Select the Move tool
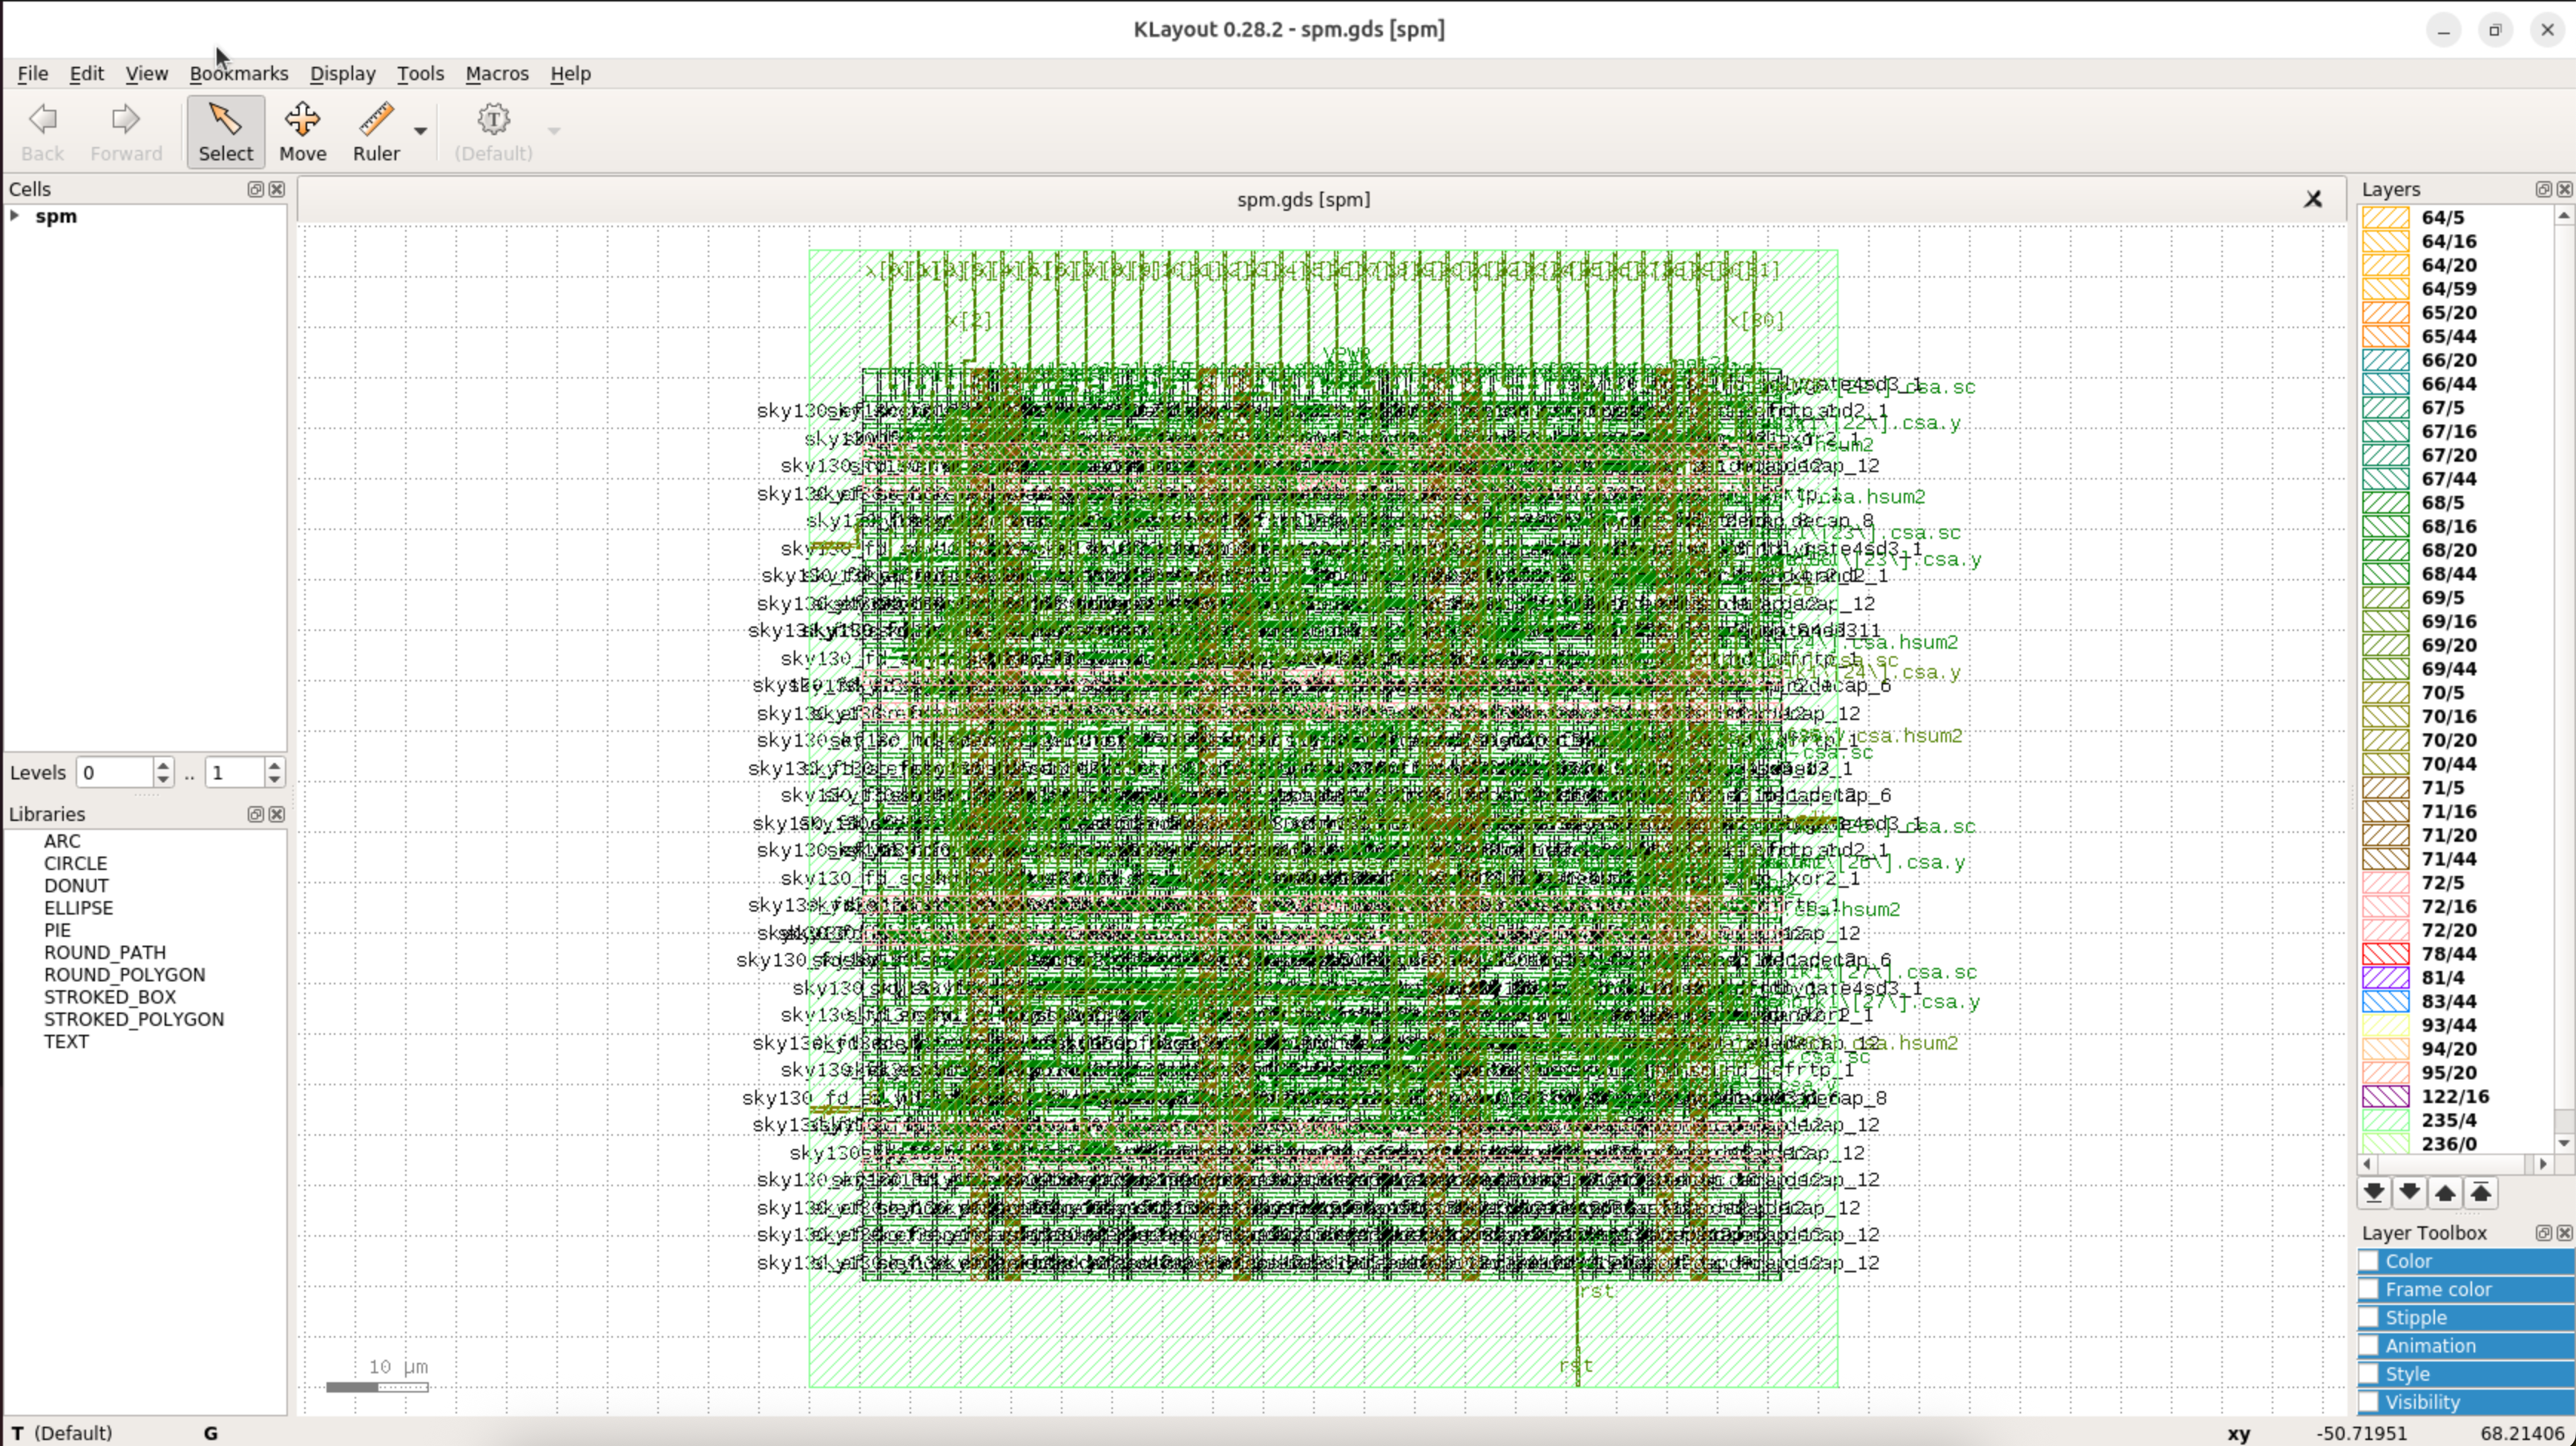The width and height of the screenshot is (2576, 1446). click(x=302, y=131)
